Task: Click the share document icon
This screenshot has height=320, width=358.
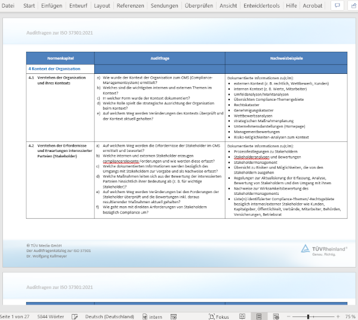Action: pos(352,6)
